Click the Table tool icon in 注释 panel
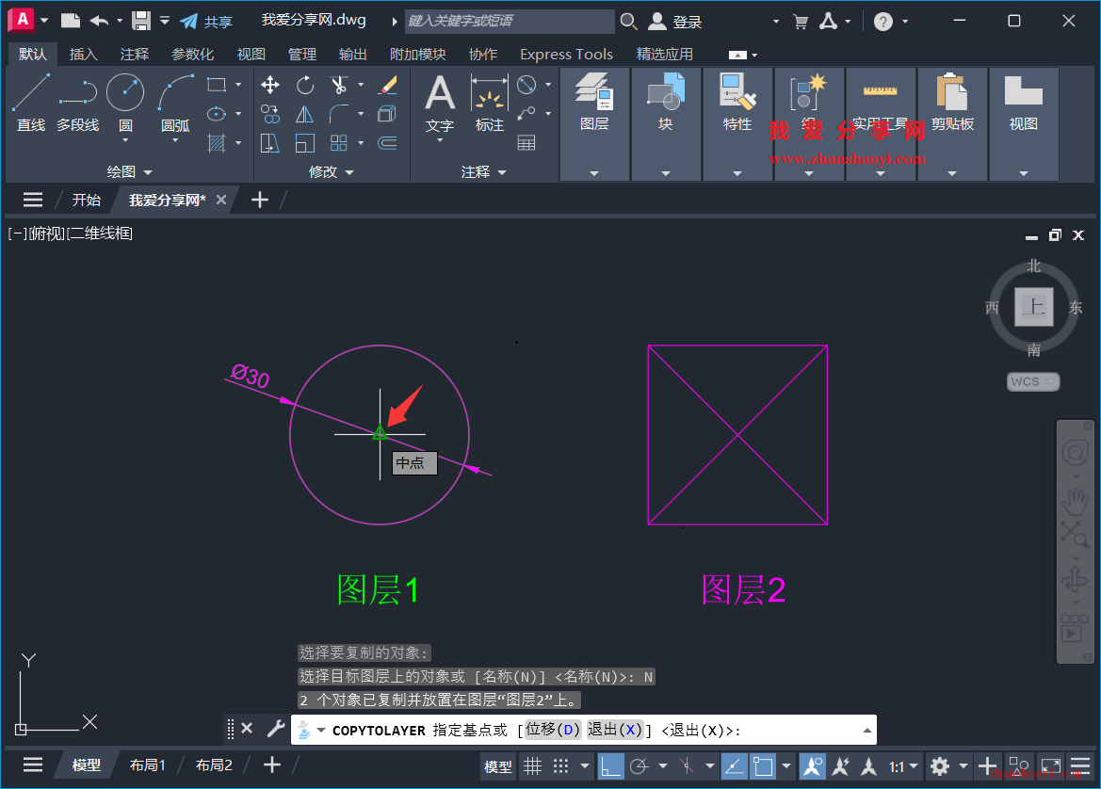1101x789 pixels. [x=526, y=143]
